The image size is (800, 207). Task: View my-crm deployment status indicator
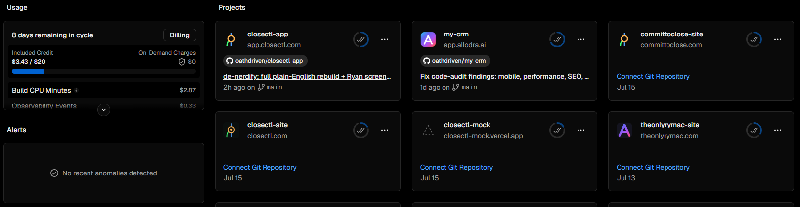coord(557,39)
